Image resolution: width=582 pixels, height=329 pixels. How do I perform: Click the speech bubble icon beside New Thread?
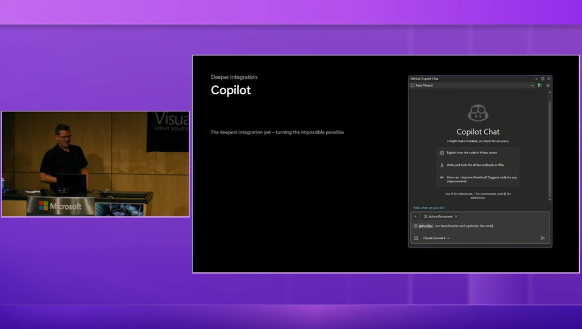click(x=413, y=85)
